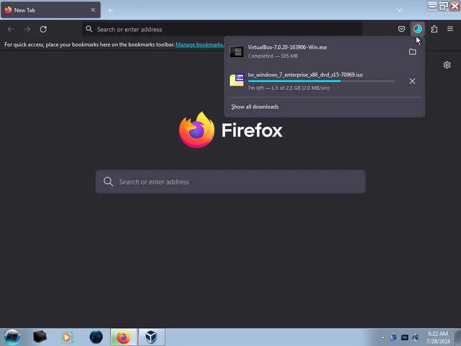Screen dimensions: 461x346
Task: Click the first system tray shield icon
Action: click(x=393, y=337)
